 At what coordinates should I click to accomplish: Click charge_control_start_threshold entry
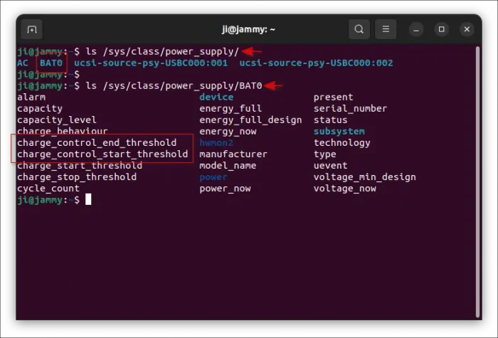click(x=102, y=154)
